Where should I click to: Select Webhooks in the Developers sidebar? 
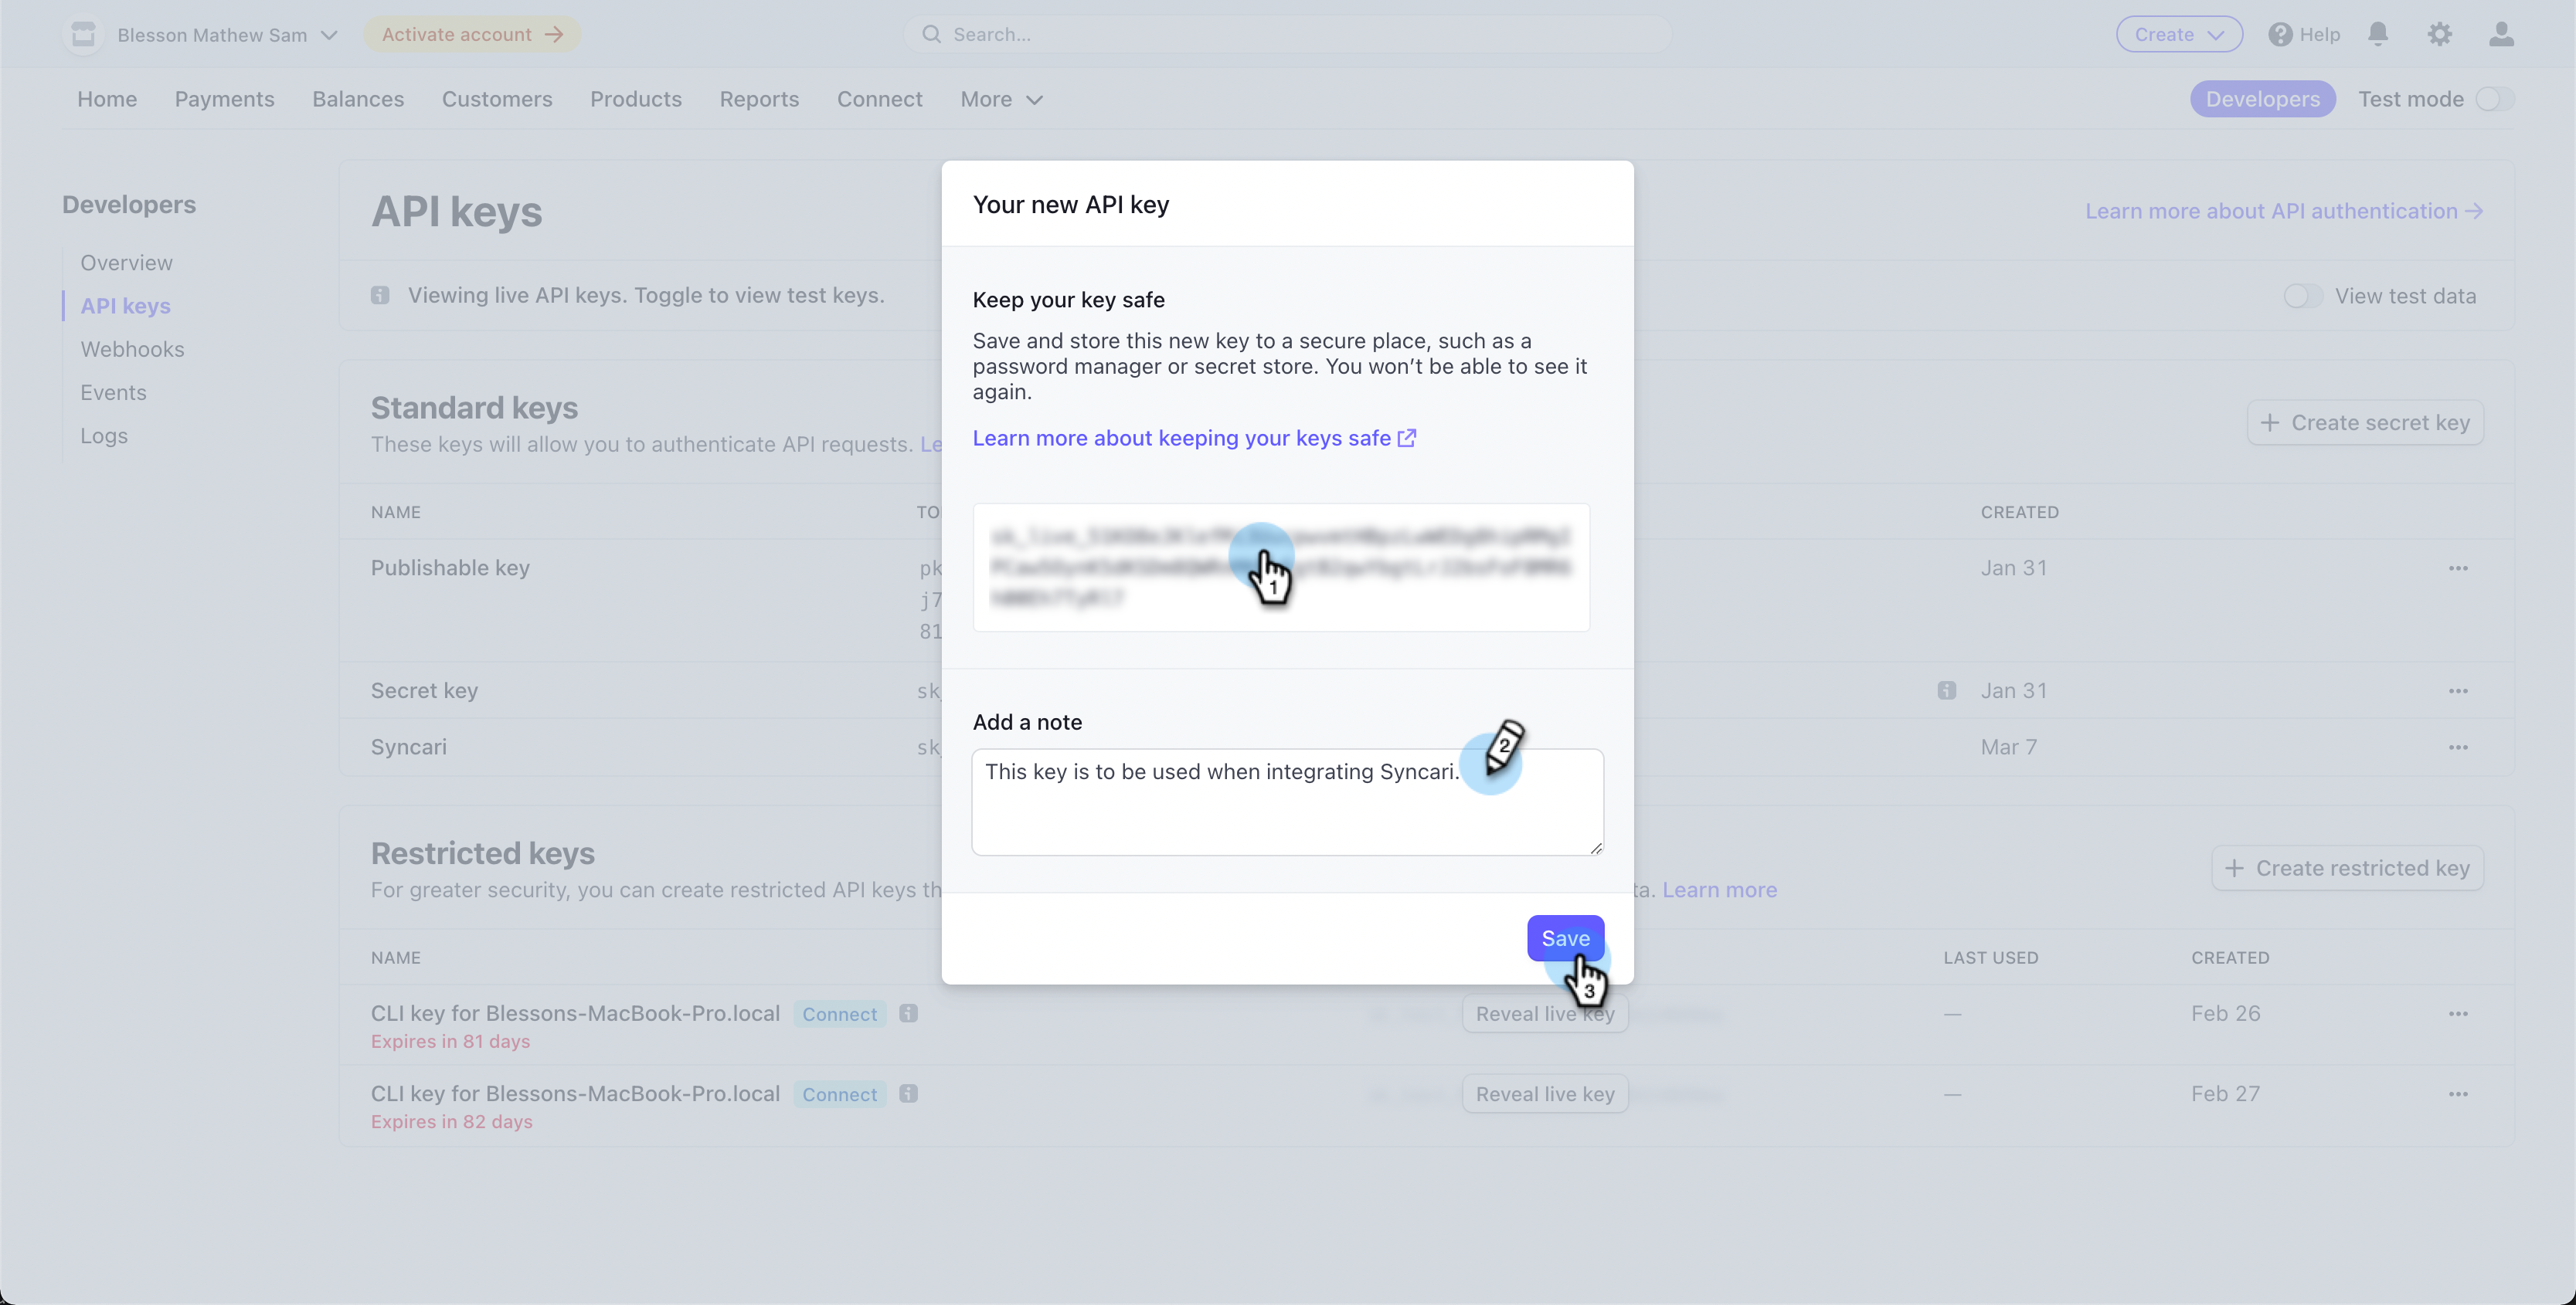(132, 350)
